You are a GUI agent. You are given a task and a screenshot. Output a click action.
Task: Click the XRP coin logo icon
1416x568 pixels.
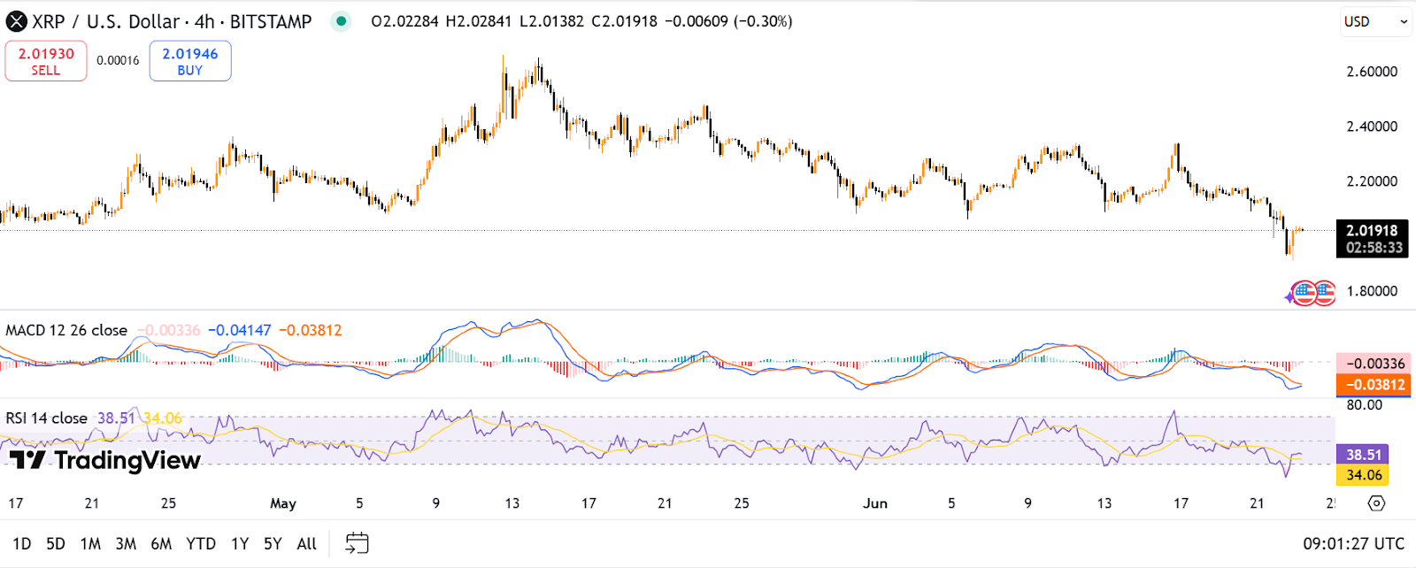pyautogui.click(x=17, y=21)
